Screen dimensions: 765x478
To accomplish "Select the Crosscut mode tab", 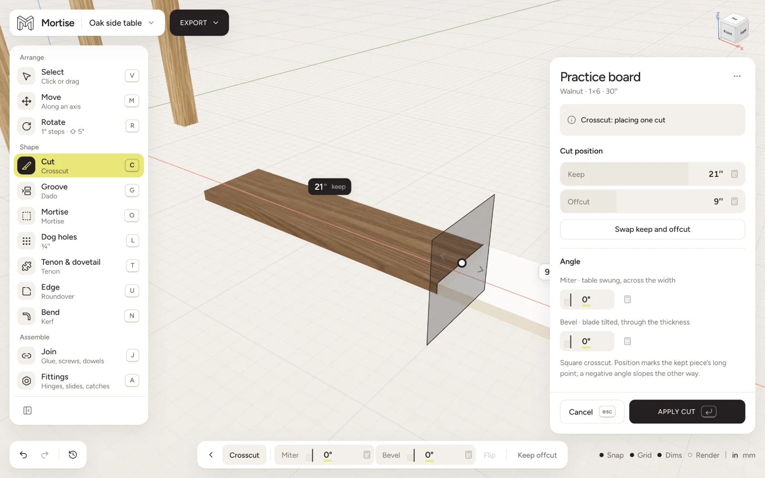I will pyautogui.click(x=244, y=455).
